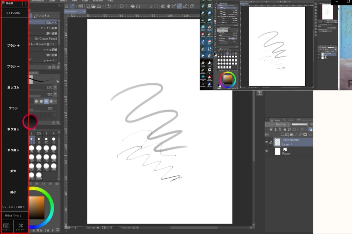Open the Help menu in the menu bar
The height and width of the screenshot is (234, 352).
pos(110,1)
